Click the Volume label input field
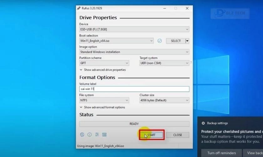 click(134, 89)
